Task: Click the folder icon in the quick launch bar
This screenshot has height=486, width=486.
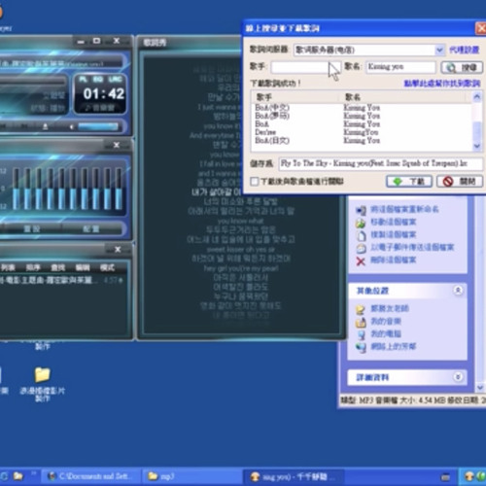Action: pyautogui.click(x=17, y=476)
